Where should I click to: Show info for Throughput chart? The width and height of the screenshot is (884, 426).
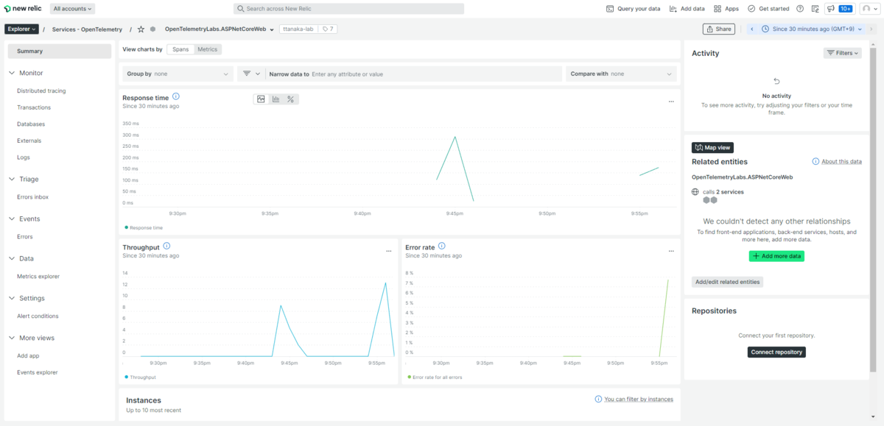[166, 246]
